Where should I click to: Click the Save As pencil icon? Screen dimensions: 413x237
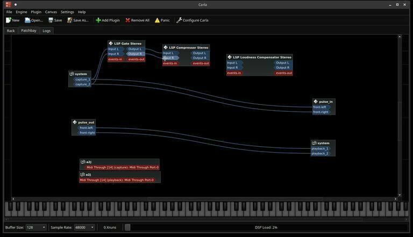click(x=69, y=20)
